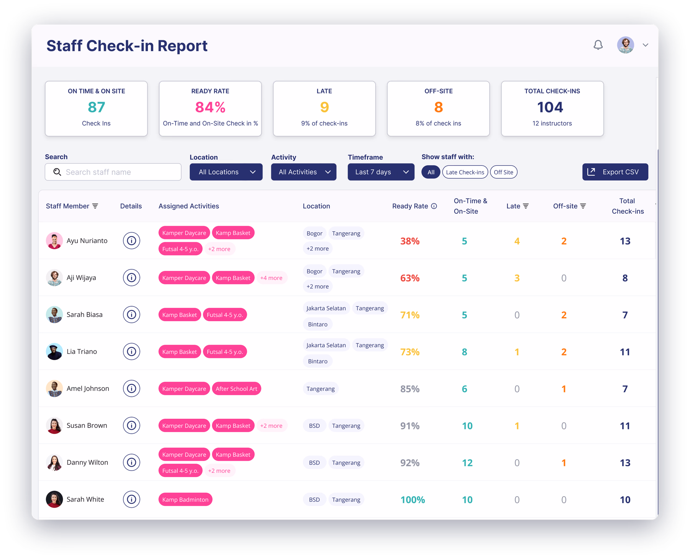Viewport: 690px width, 558px height.
Task: Open details for Lia Triano
Action: pos(131,351)
